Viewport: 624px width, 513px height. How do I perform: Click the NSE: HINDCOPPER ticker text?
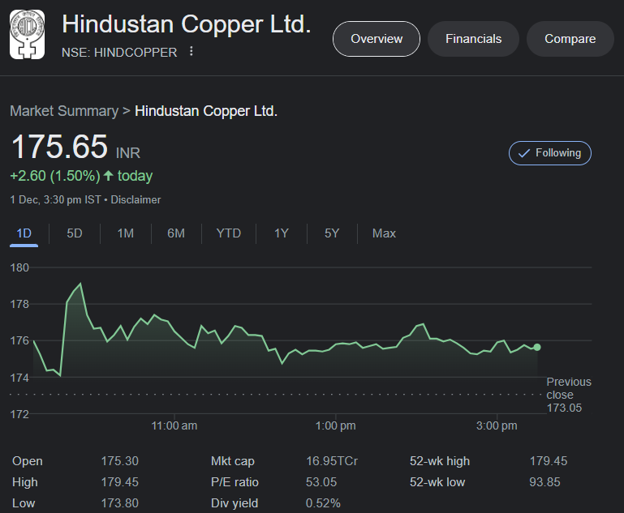click(x=119, y=53)
